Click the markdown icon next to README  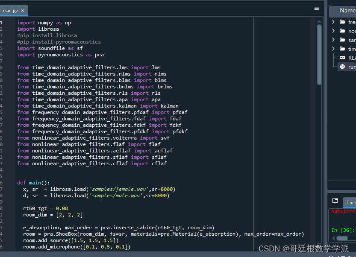coord(342,58)
